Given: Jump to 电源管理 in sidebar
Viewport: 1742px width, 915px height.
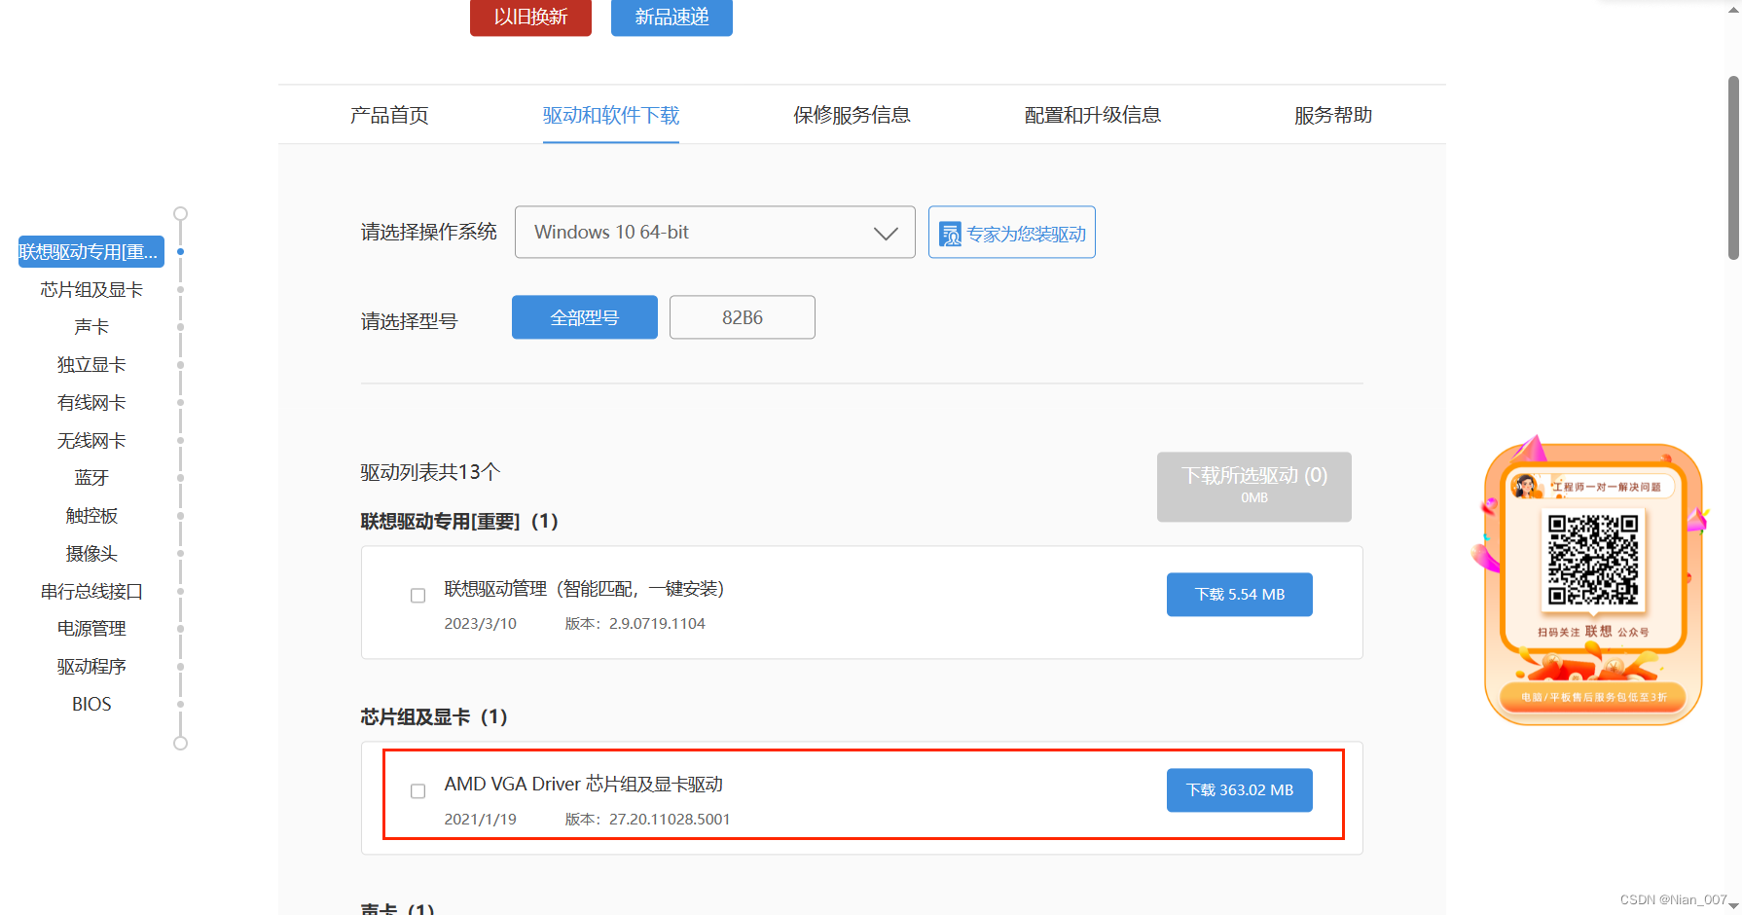Looking at the screenshot, I should click(91, 629).
